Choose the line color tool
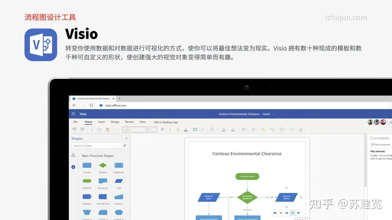The height and width of the screenshot is (220, 392). [233, 129]
